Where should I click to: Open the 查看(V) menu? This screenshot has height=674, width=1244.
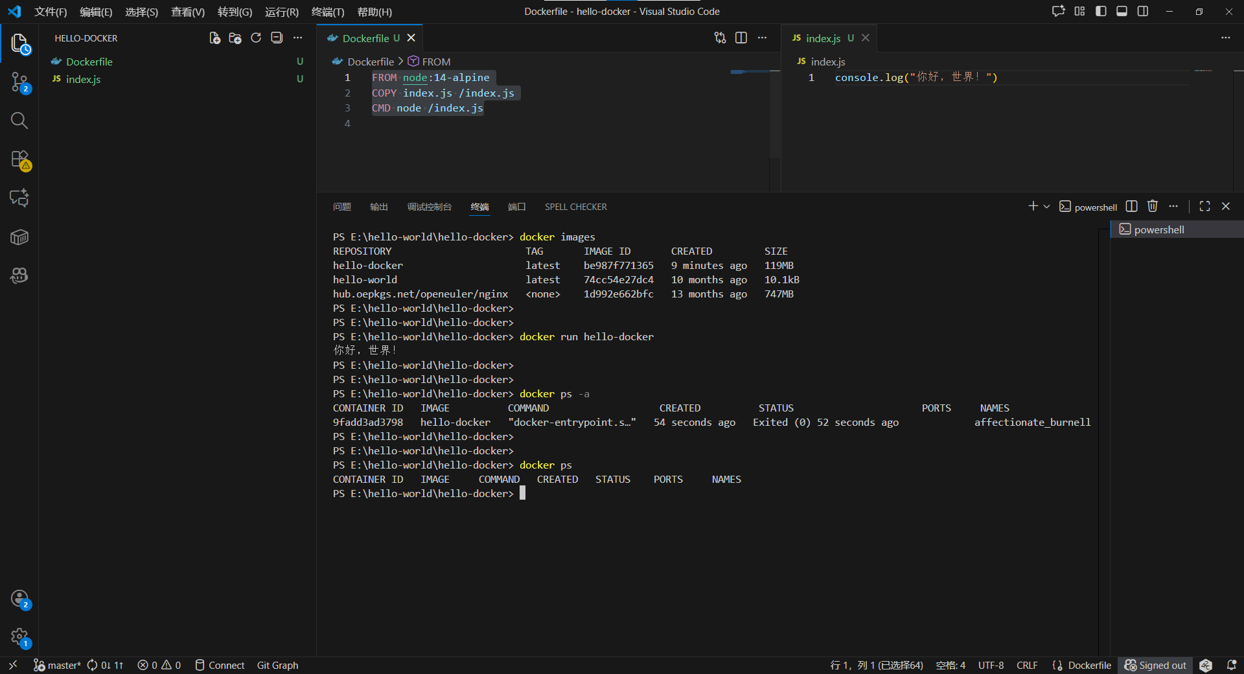[x=188, y=12]
